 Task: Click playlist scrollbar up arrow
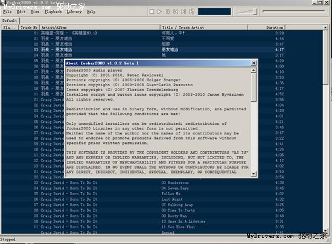pos(325,28)
